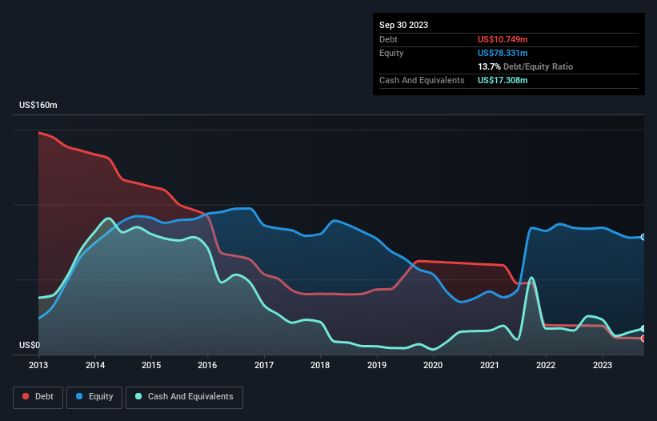Click the US$78.331m equity value
657x421 pixels.
pyautogui.click(x=503, y=53)
